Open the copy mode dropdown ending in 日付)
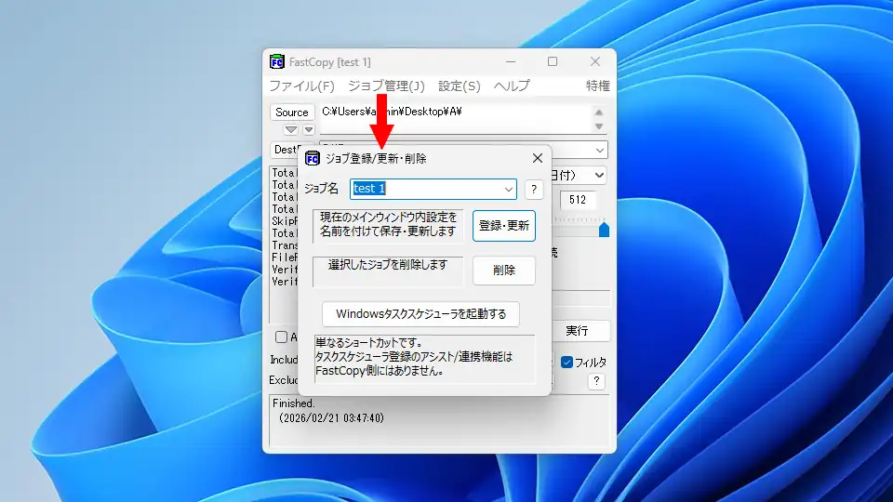Screen dimensions: 893x502 tap(599, 176)
